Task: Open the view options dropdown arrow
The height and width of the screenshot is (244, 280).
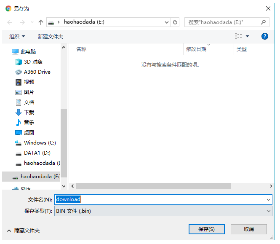Action: tap(247, 36)
